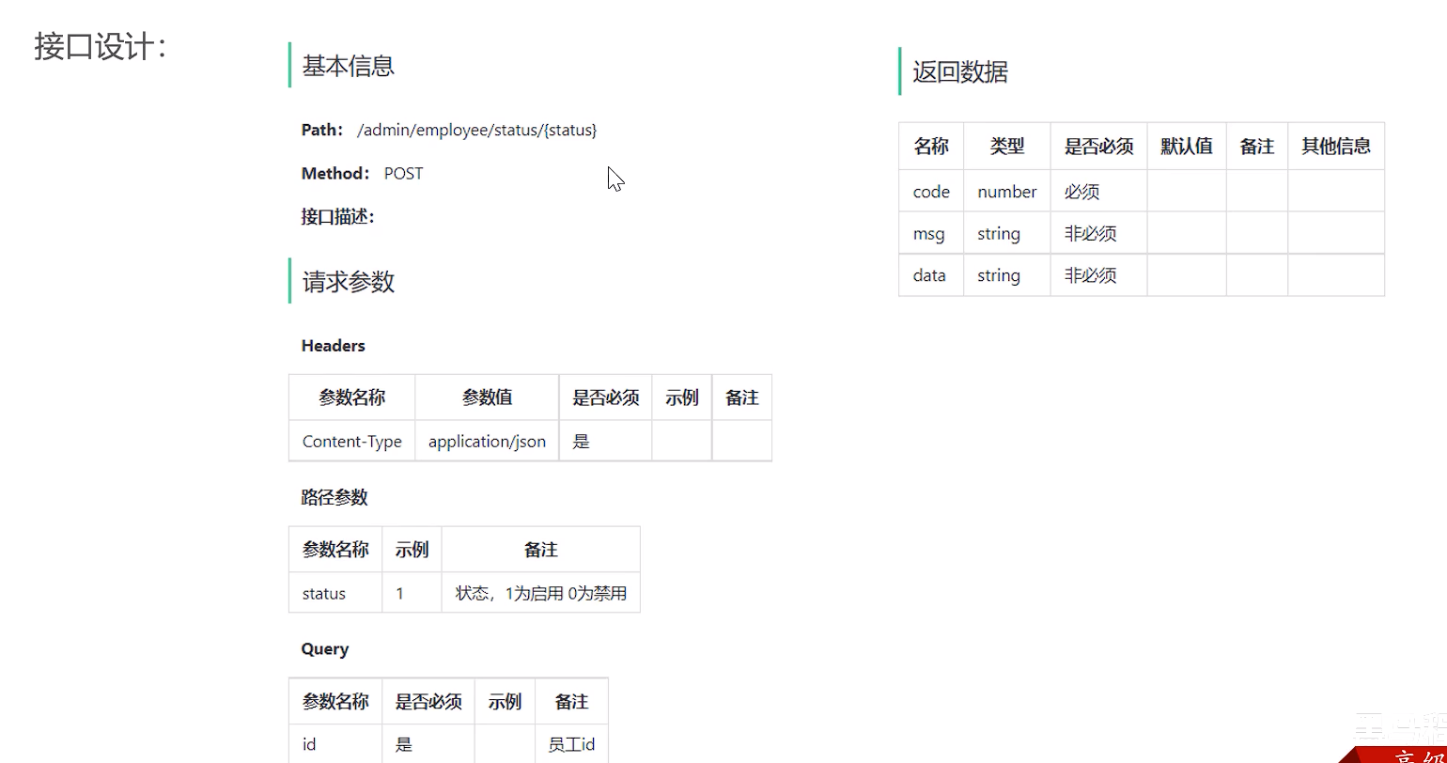
Task: Select the data row name cell
Action: click(929, 275)
